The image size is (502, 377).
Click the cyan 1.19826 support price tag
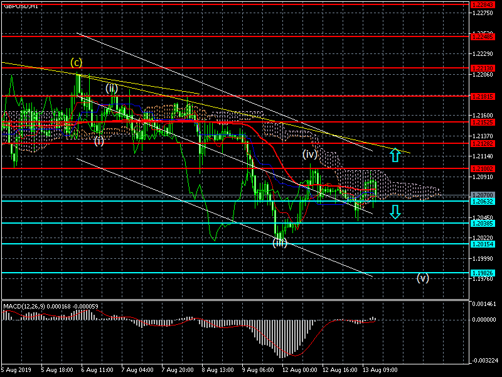(x=483, y=273)
